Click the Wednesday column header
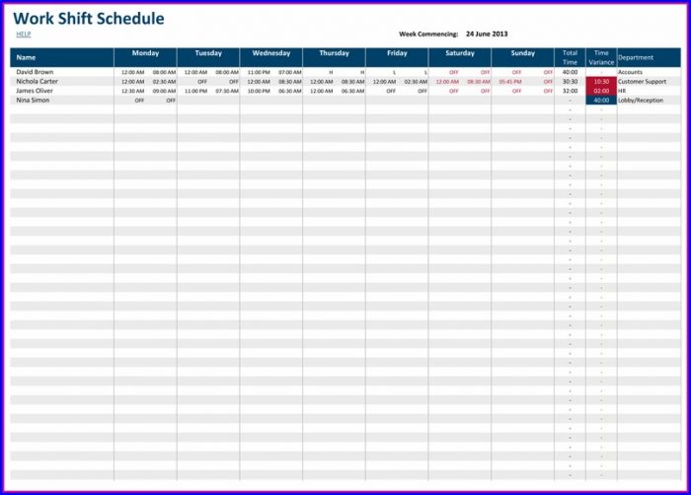The image size is (691, 495). coord(271,58)
